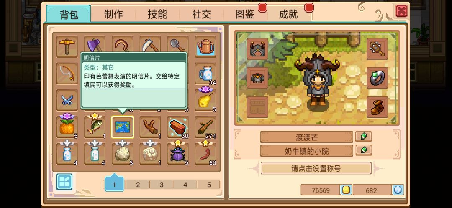Click the gold coin currency icon
Viewport: 452px width, 208px height.
click(346, 190)
